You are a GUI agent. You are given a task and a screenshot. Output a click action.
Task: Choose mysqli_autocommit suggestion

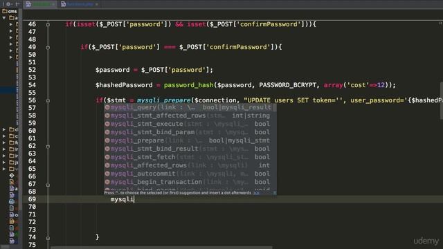[188, 174]
